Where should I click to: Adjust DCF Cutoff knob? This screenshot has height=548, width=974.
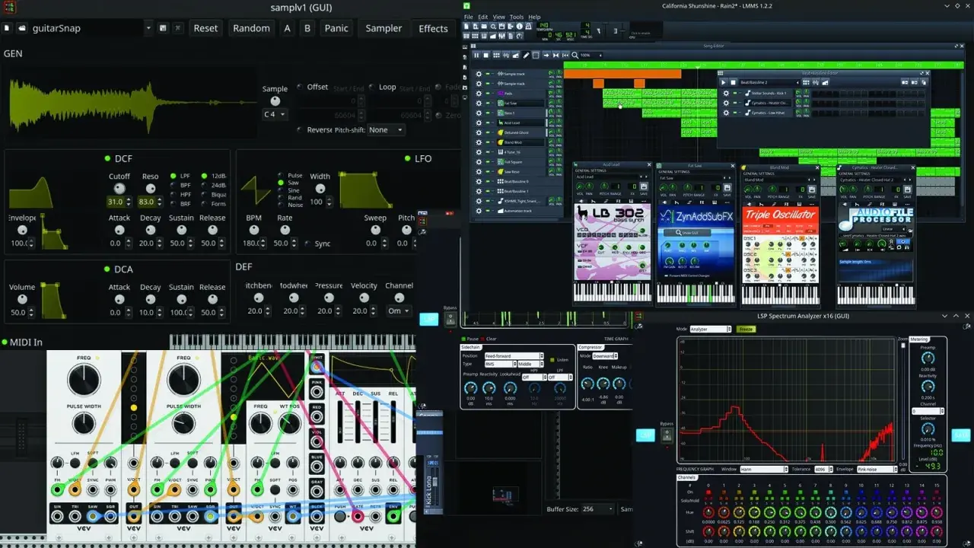click(119, 188)
